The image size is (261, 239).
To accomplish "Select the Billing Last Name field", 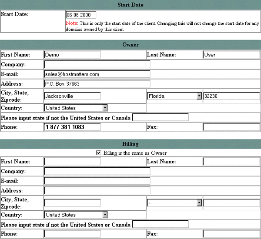I will [231, 162].
